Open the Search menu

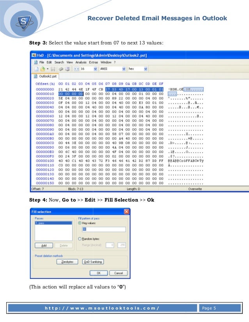59,62
